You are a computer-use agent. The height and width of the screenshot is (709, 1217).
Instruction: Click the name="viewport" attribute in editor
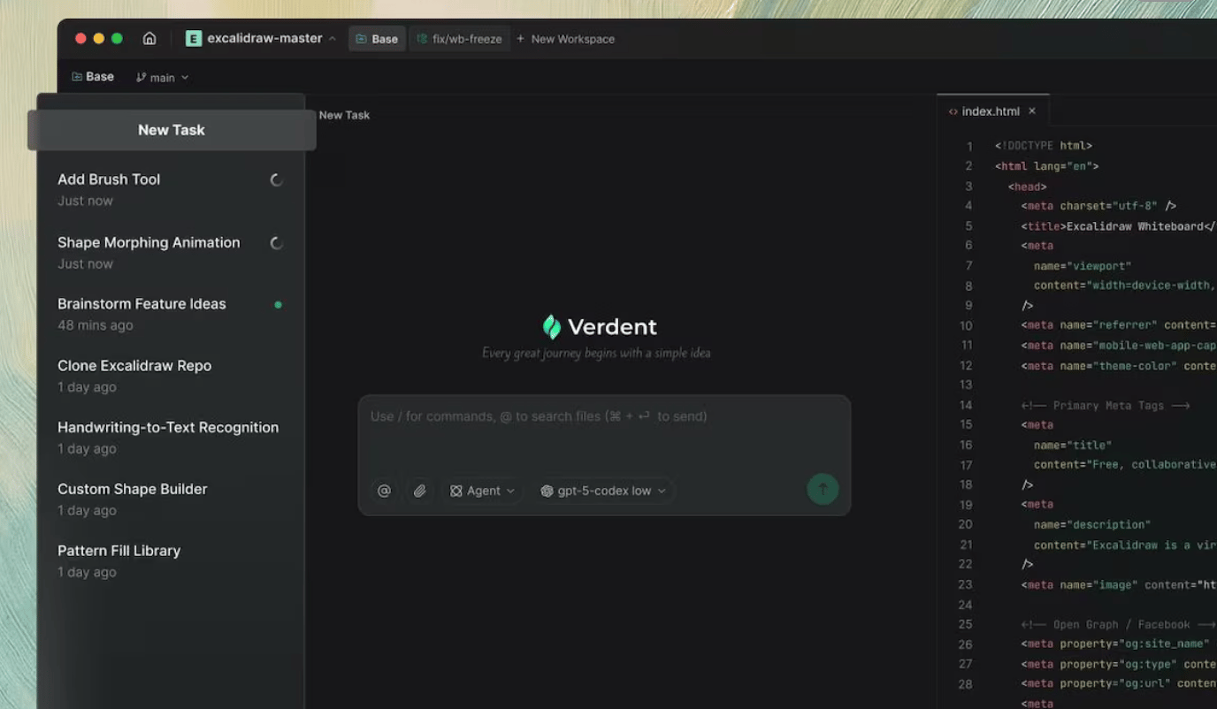pyautogui.click(x=1083, y=266)
